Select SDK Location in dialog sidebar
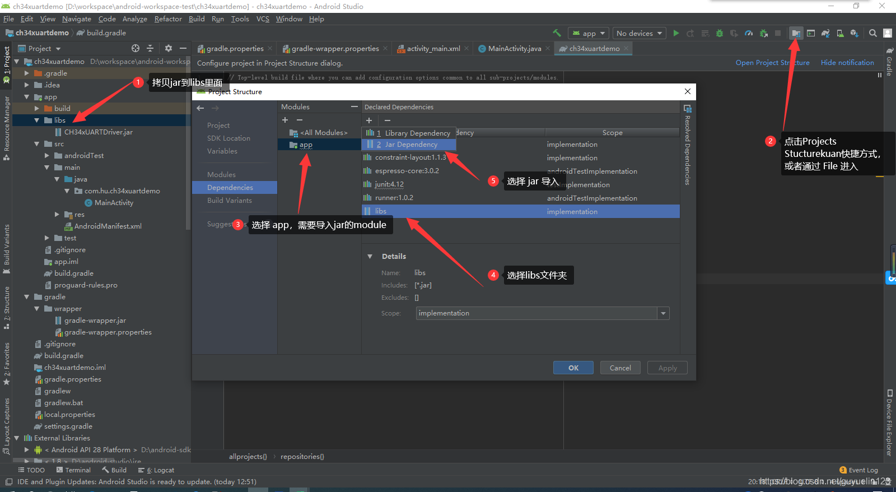Image resolution: width=896 pixels, height=492 pixels. [x=228, y=138]
